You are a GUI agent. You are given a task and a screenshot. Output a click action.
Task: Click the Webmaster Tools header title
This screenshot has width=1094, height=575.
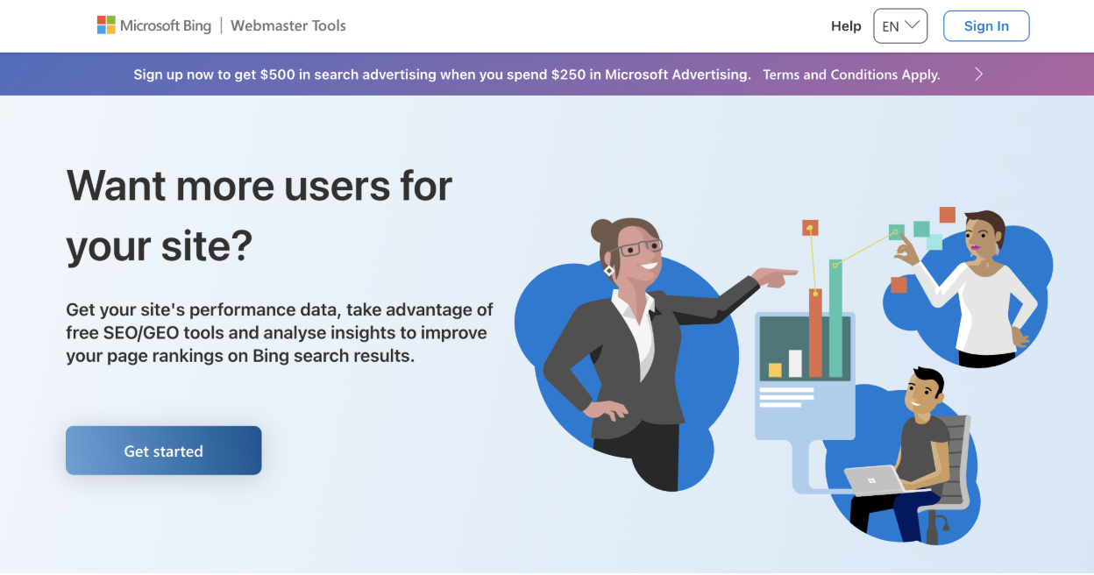(x=288, y=25)
